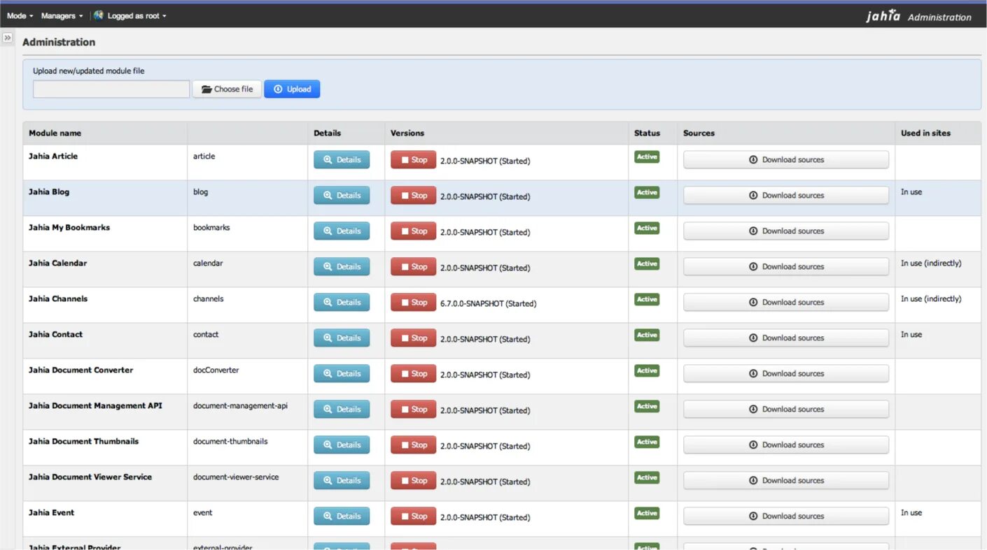Stop the Jahia Channels module
Image resolution: width=987 pixels, height=550 pixels.
[x=413, y=302]
